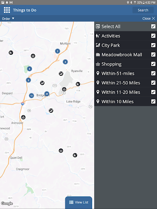The height and width of the screenshot is (209, 157).
Task: Open the app grid menu icon
Action: click(x=7, y=10)
